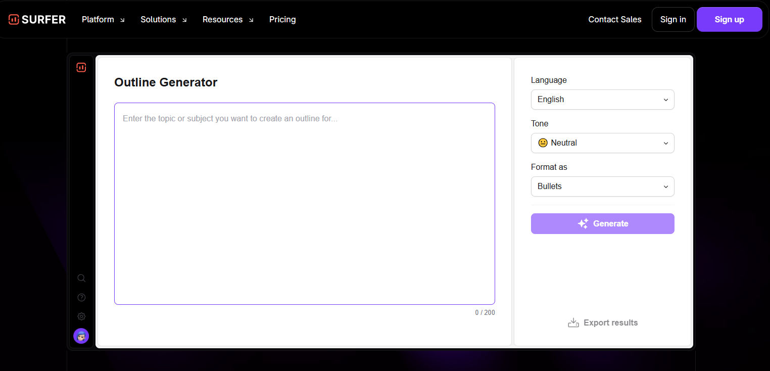770x371 pixels.
Task: Open the Format as dropdown showing Bullets
Action: 602,187
